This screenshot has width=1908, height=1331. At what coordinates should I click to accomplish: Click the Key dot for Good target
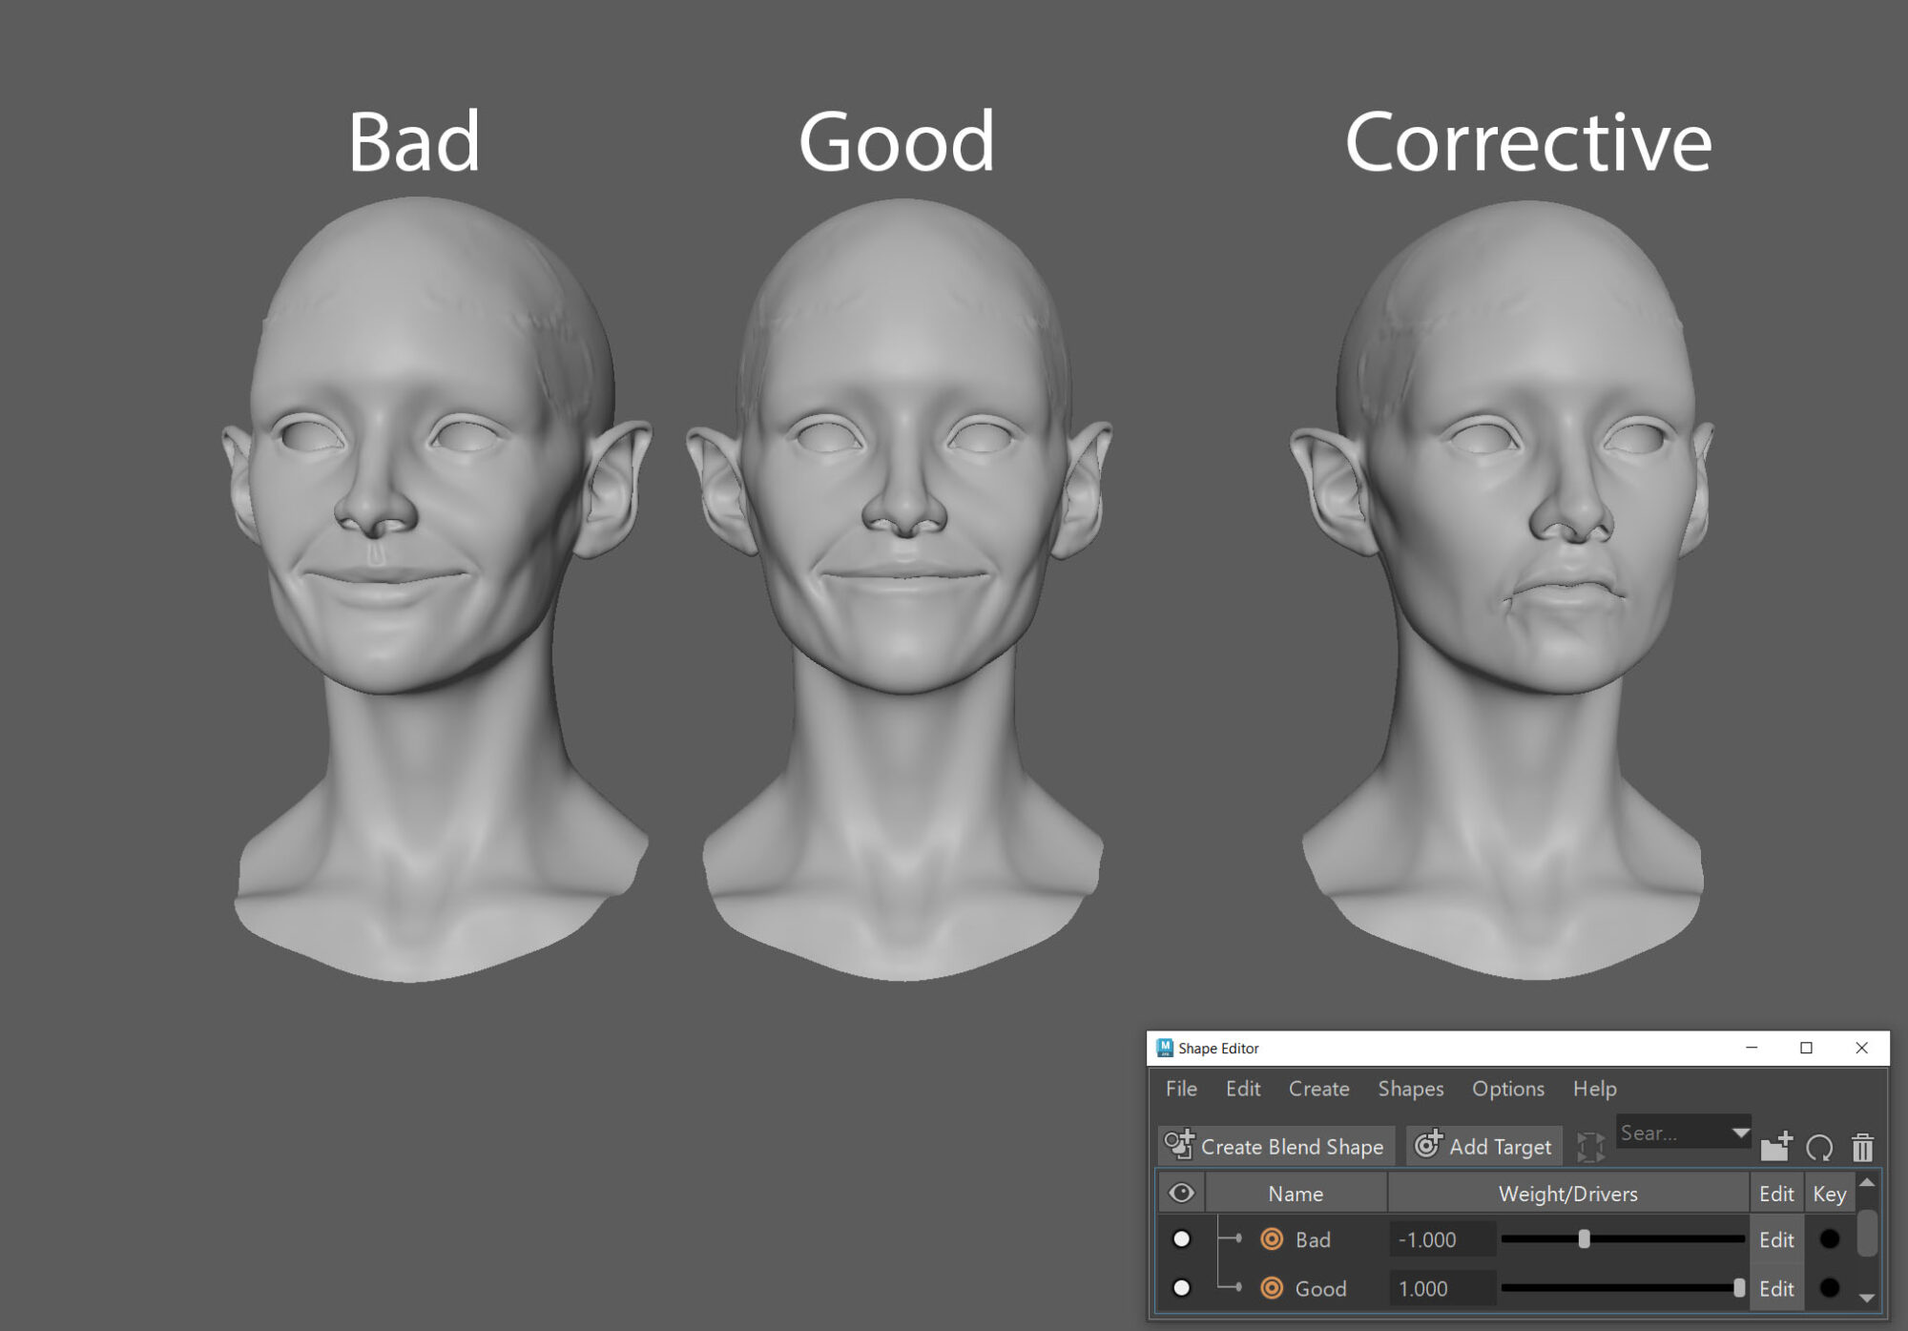(1829, 1288)
